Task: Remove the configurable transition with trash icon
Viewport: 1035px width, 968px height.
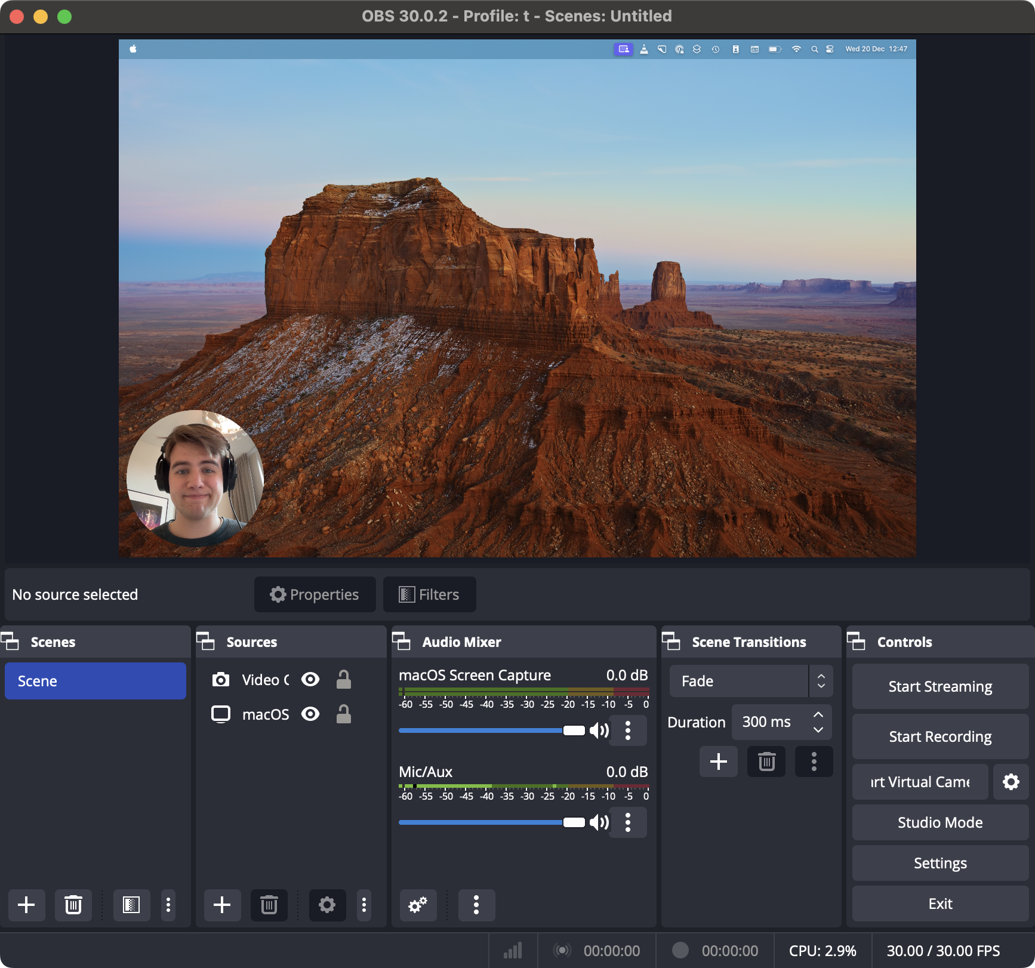Action: pos(766,762)
